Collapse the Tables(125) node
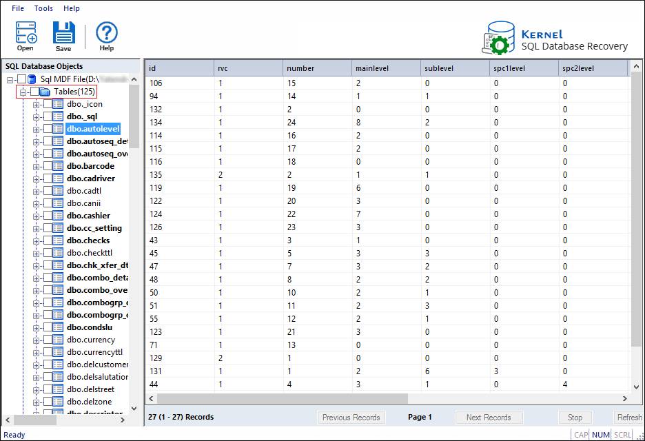Viewport: 645px width, 441px height. (x=23, y=92)
